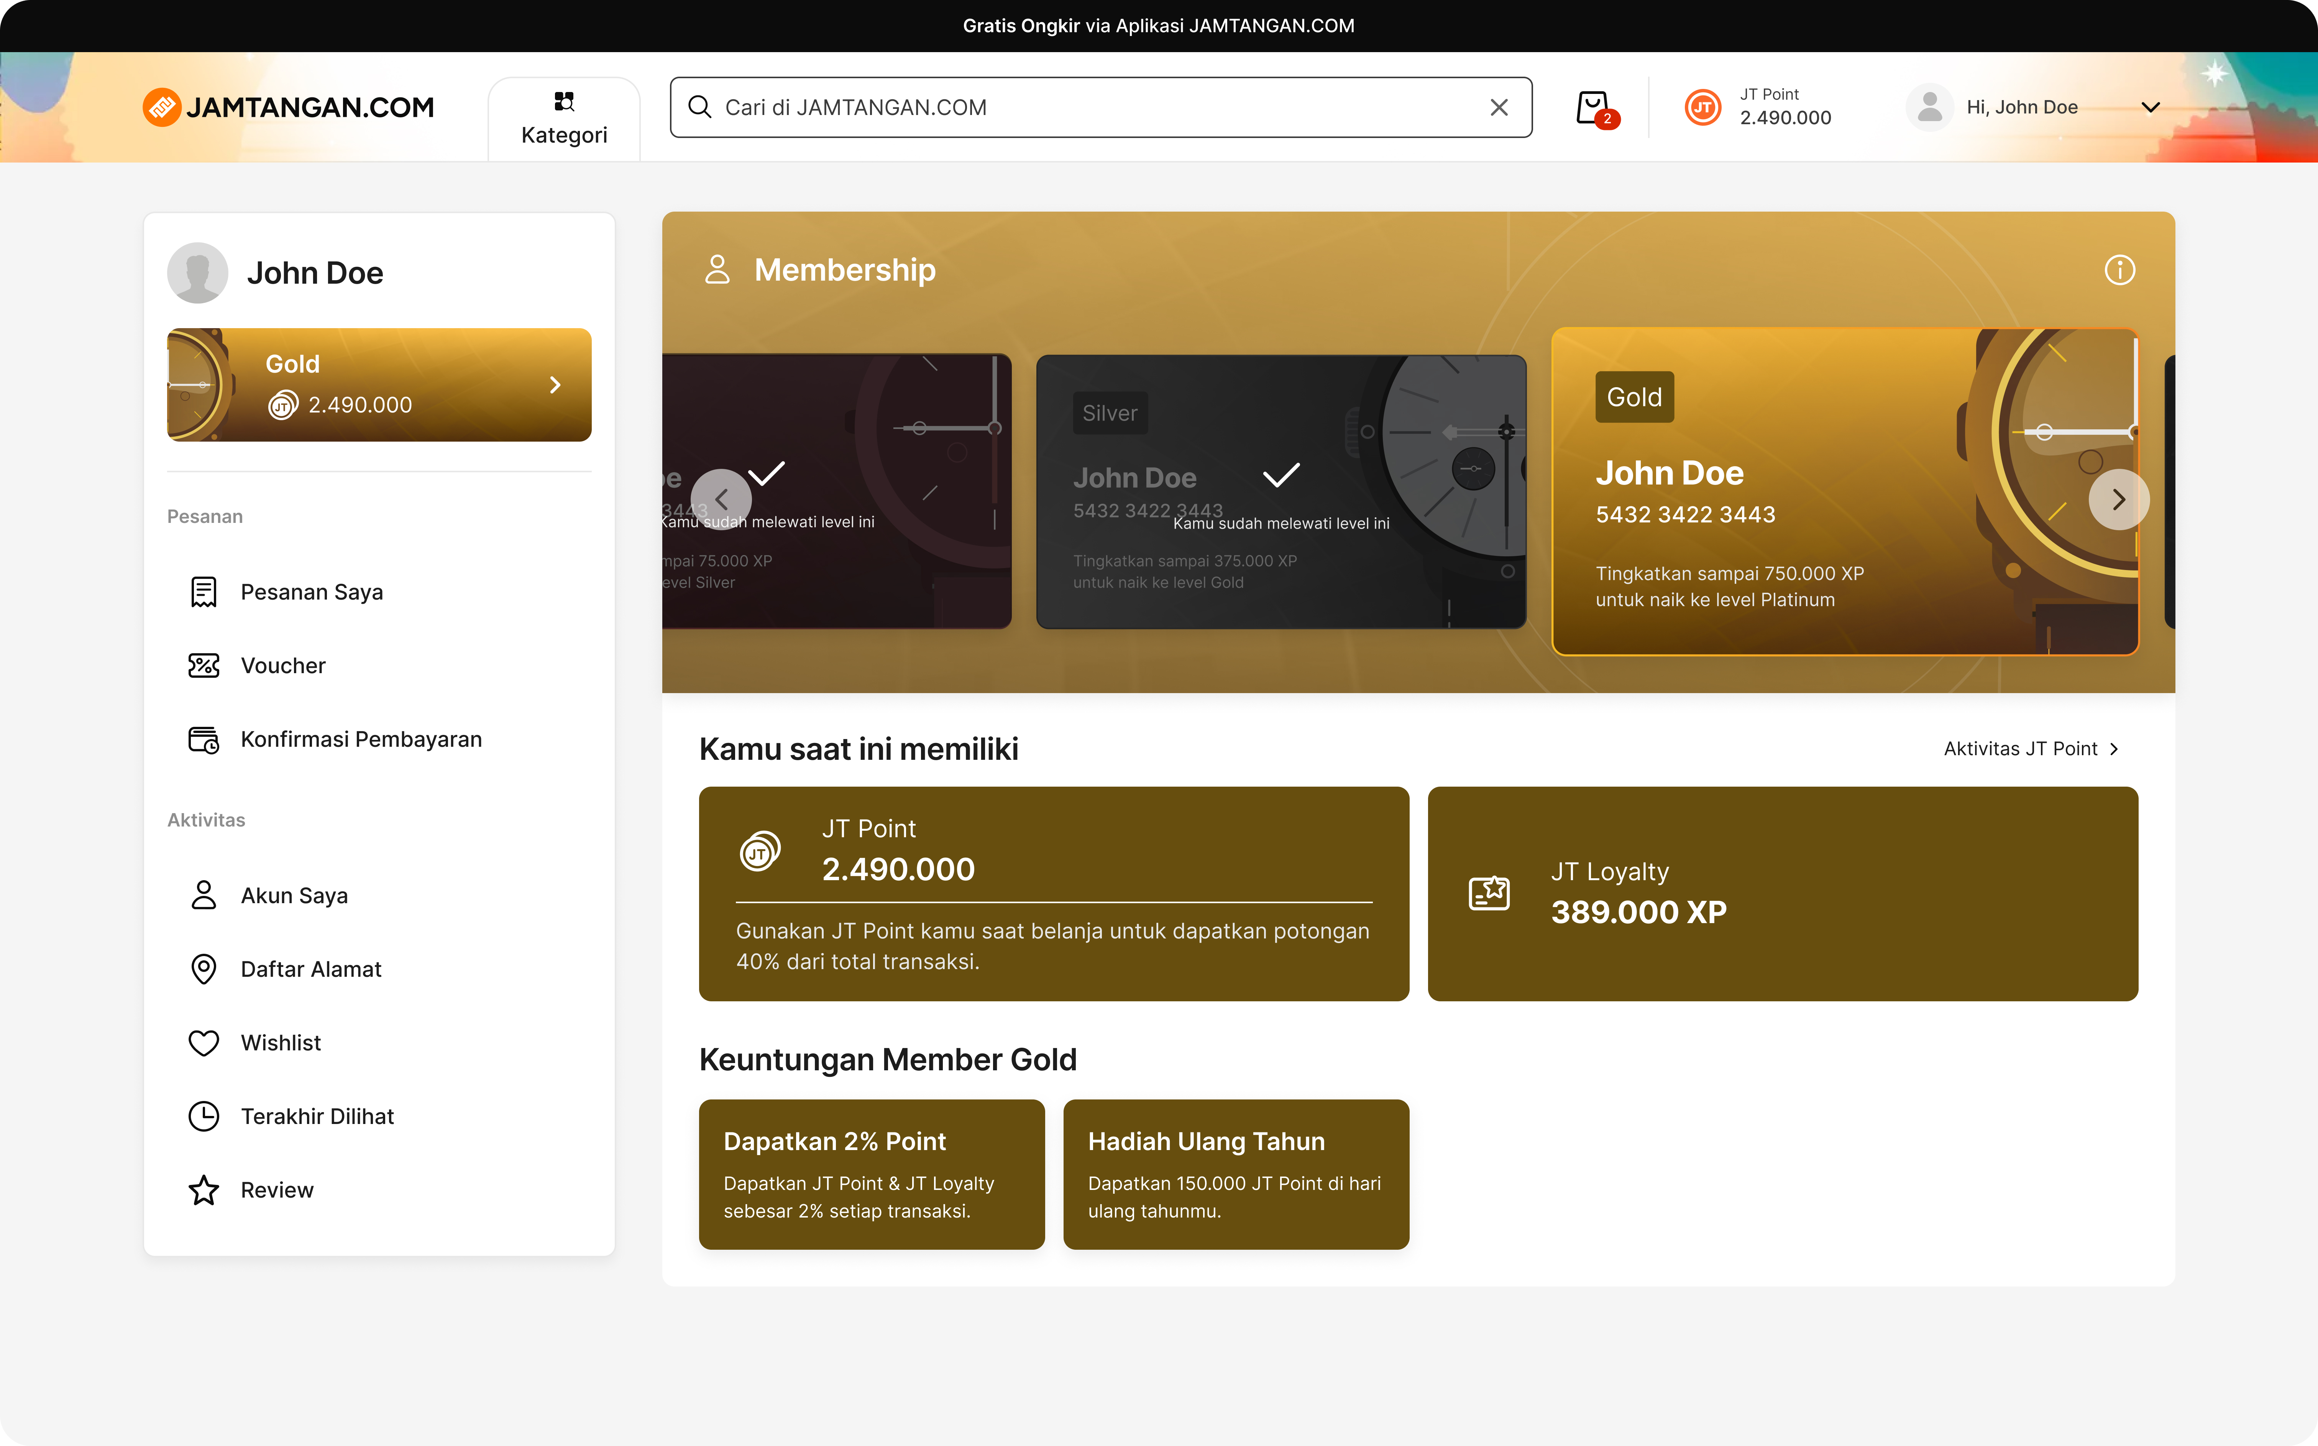Slide membership cards to the next level

coord(2118,499)
